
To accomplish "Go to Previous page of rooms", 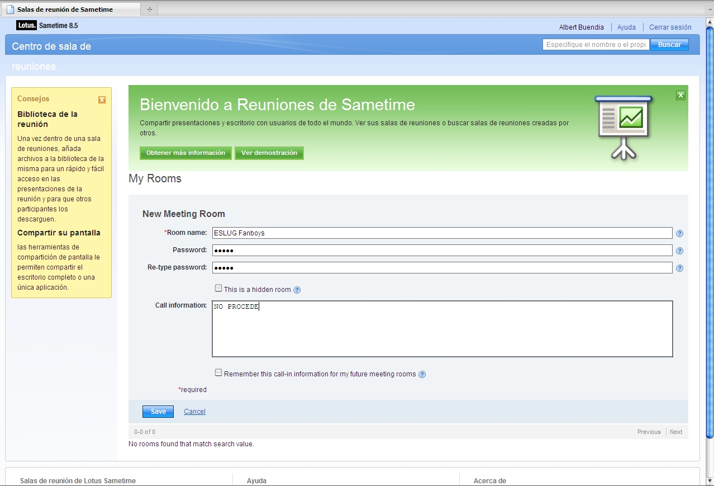I will pyautogui.click(x=649, y=432).
